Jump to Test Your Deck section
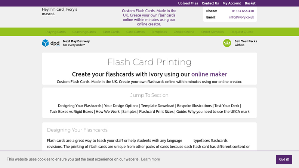 point(227,106)
